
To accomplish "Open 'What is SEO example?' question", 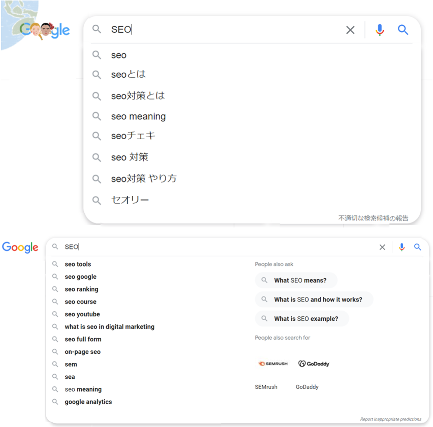I will coord(301,319).
